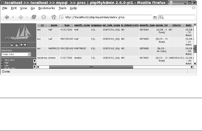The width and height of the screenshot is (202, 131).
Task: Sort by the name column header
Action: coord(54,25)
